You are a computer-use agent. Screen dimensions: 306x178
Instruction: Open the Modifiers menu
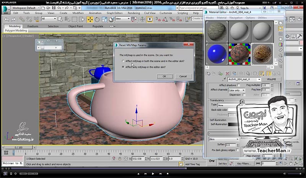[78, 13]
